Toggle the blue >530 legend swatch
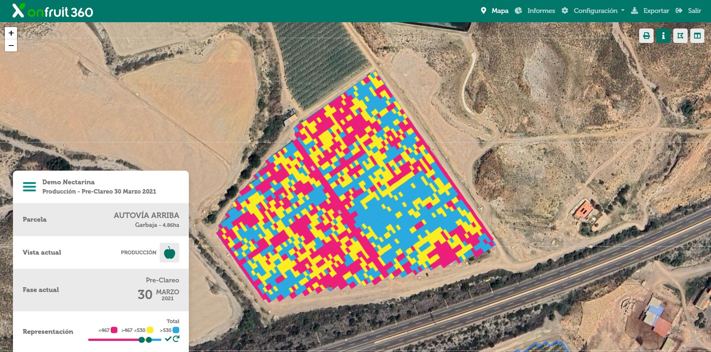This screenshot has height=352, width=711. (x=176, y=330)
